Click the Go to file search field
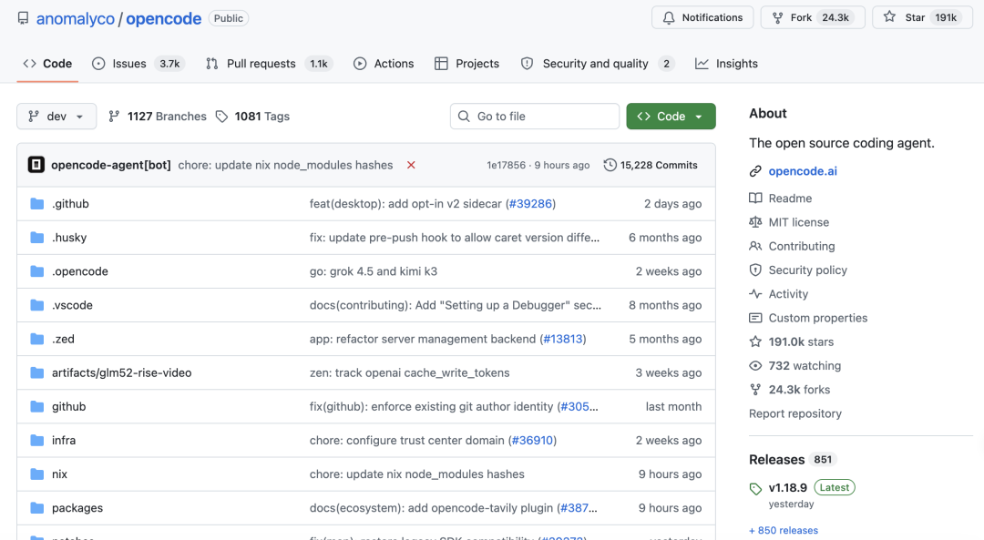This screenshot has width=984, height=540. [535, 116]
